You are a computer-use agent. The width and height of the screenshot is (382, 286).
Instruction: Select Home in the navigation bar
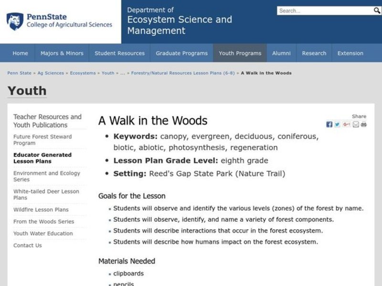[20, 53]
